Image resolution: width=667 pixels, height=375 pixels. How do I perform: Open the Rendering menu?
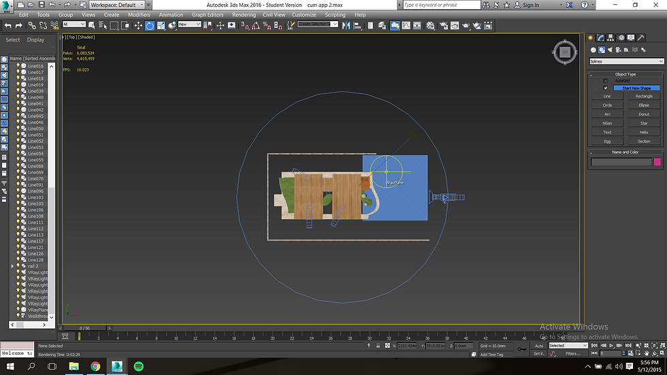coord(244,14)
